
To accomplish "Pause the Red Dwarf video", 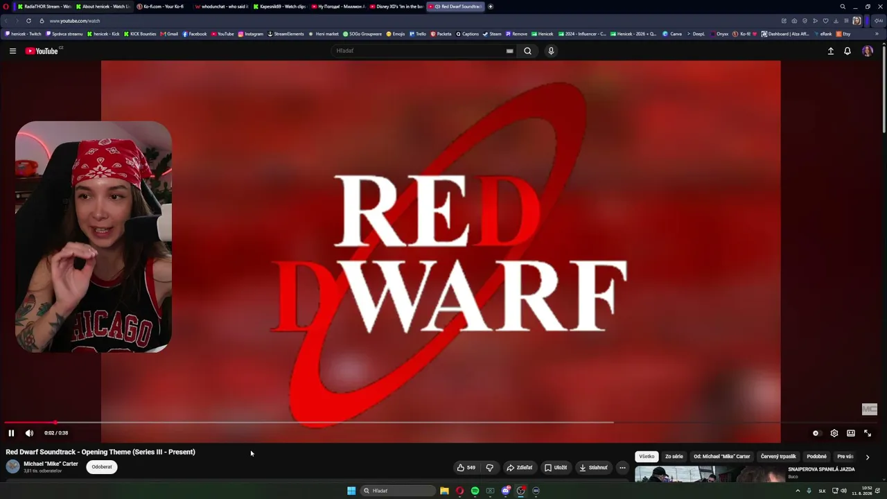I will pyautogui.click(x=11, y=433).
